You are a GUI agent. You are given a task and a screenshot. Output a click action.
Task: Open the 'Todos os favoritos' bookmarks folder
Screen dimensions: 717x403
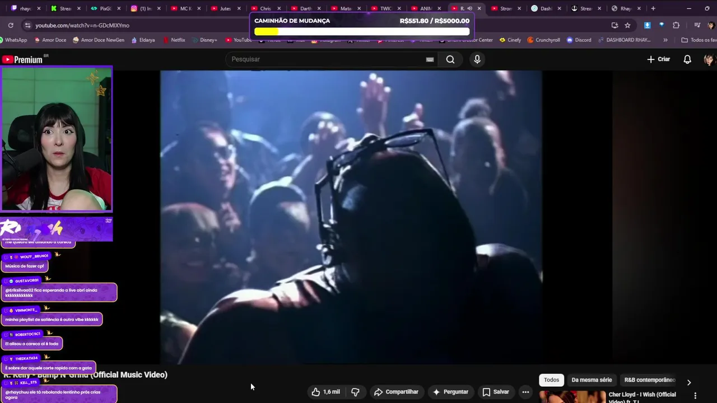point(699,40)
